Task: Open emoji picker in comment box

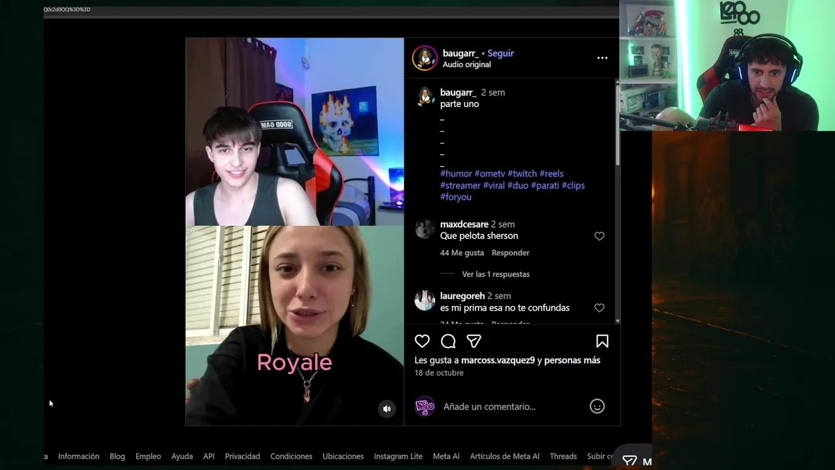Action: pyautogui.click(x=597, y=406)
